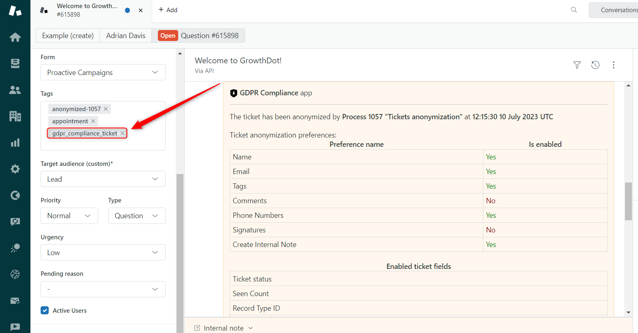Click the gdpr_compliance_ticket tag label
This screenshot has height=333, width=638.
point(84,133)
